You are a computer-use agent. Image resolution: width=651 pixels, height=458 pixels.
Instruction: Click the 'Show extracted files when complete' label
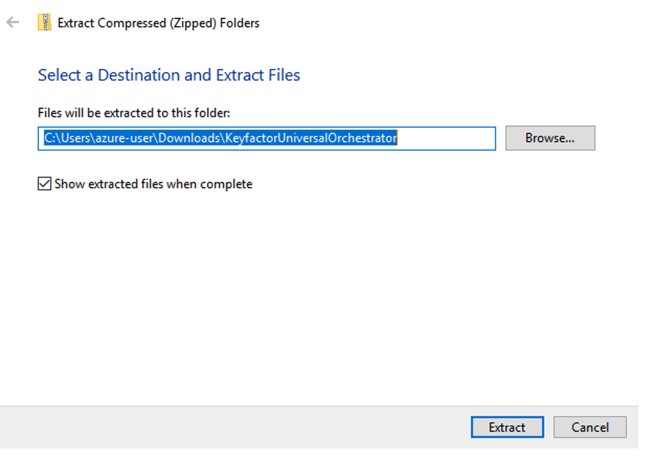tap(153, 184)
